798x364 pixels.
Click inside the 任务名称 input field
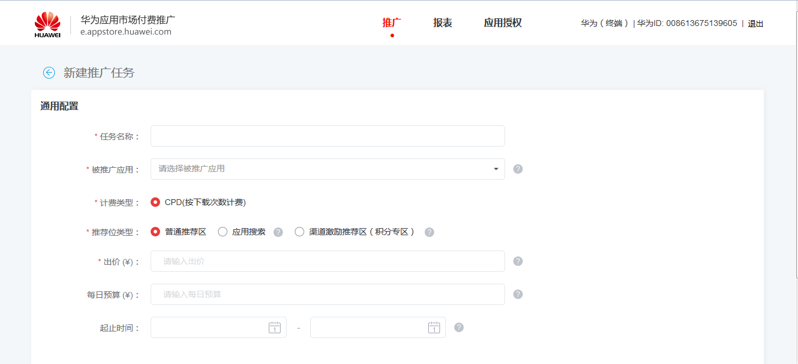(327, 135)
